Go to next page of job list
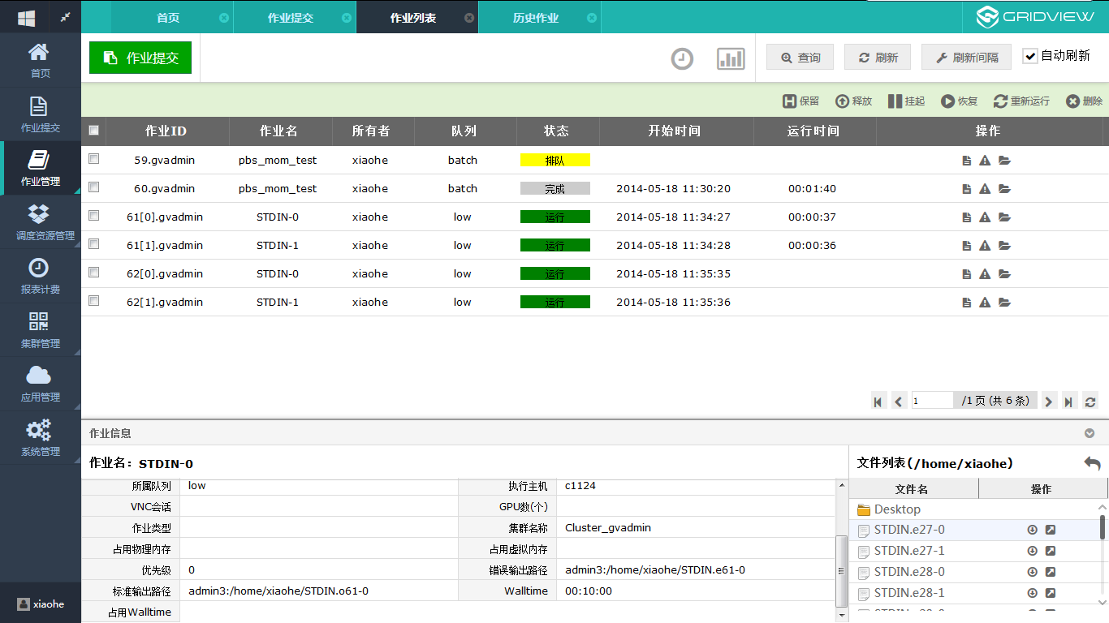 click(x=1049, y=401)
